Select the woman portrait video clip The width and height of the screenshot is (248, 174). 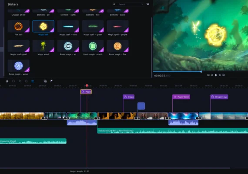pos(152,116)
